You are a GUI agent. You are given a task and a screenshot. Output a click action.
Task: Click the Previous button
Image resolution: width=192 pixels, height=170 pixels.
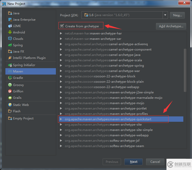(x=112, y=162)
